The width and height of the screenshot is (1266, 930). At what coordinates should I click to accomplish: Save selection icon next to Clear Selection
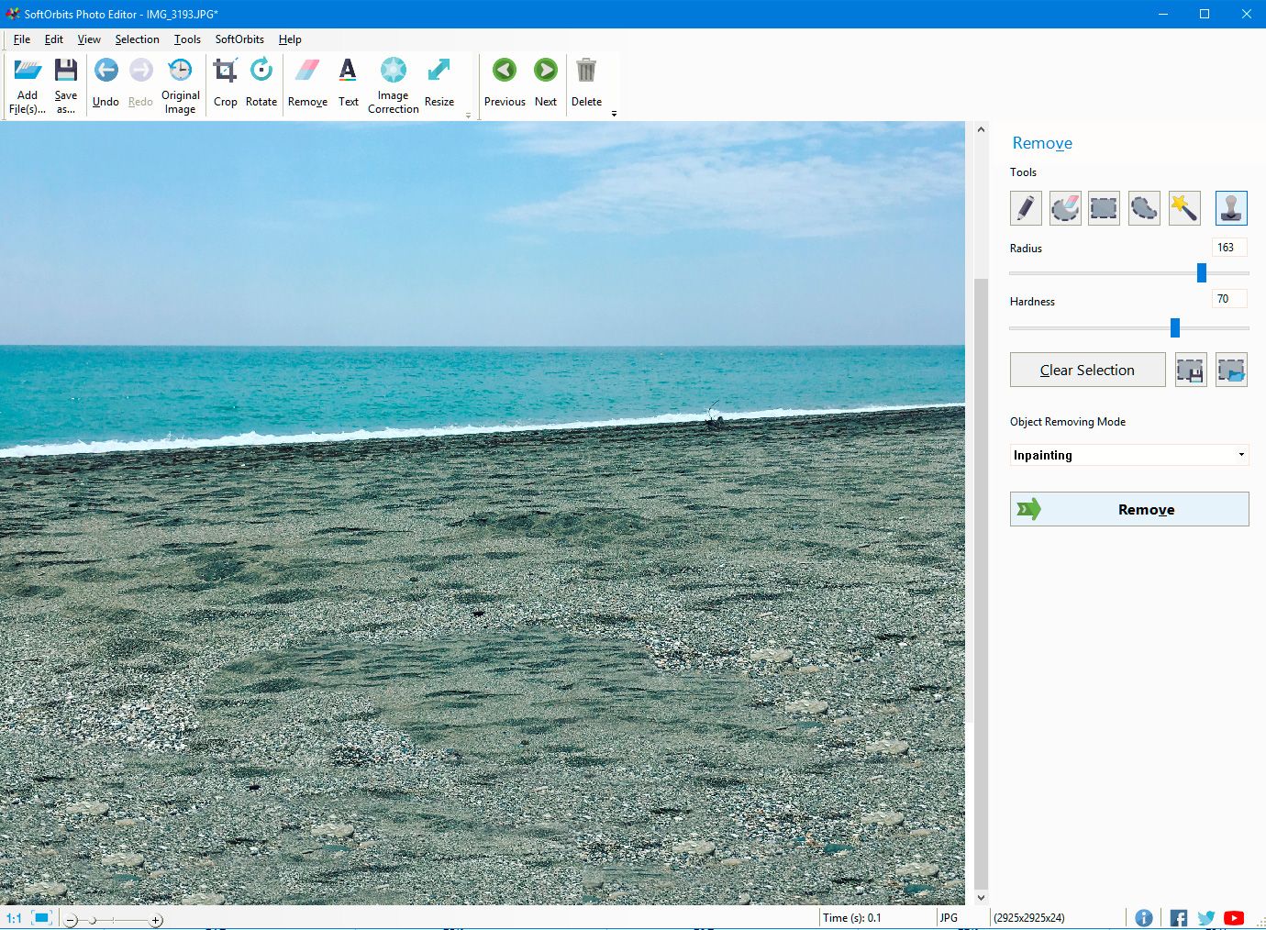[1191, 371]
